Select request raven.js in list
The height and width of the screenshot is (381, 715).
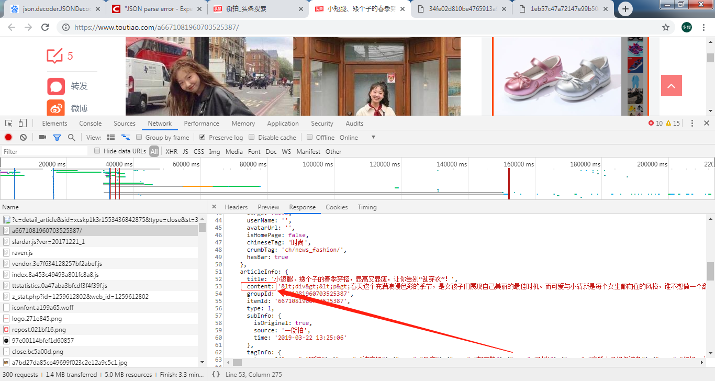[99, 252]
